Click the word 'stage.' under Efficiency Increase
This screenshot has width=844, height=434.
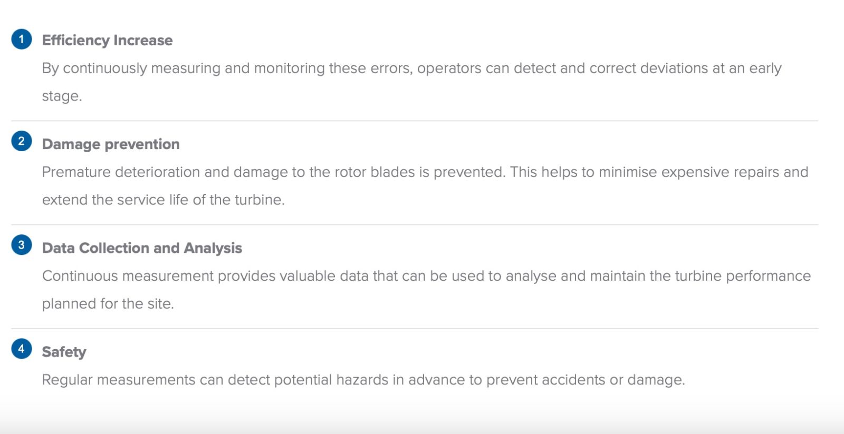(x=62, y=96)
